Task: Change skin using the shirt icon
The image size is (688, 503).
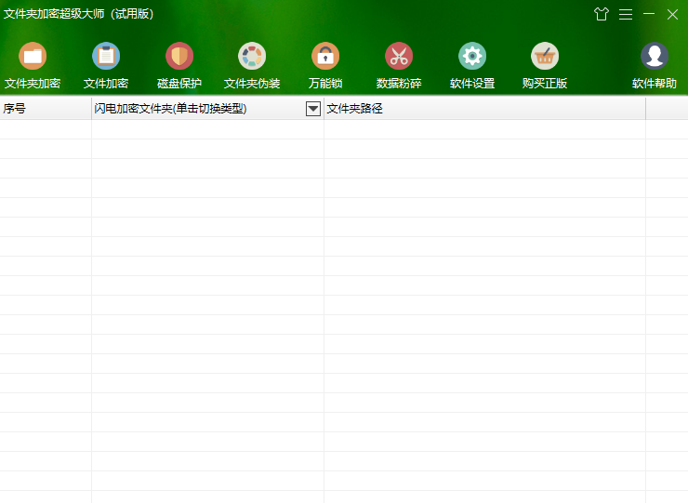Action: (x=601, y=14)
